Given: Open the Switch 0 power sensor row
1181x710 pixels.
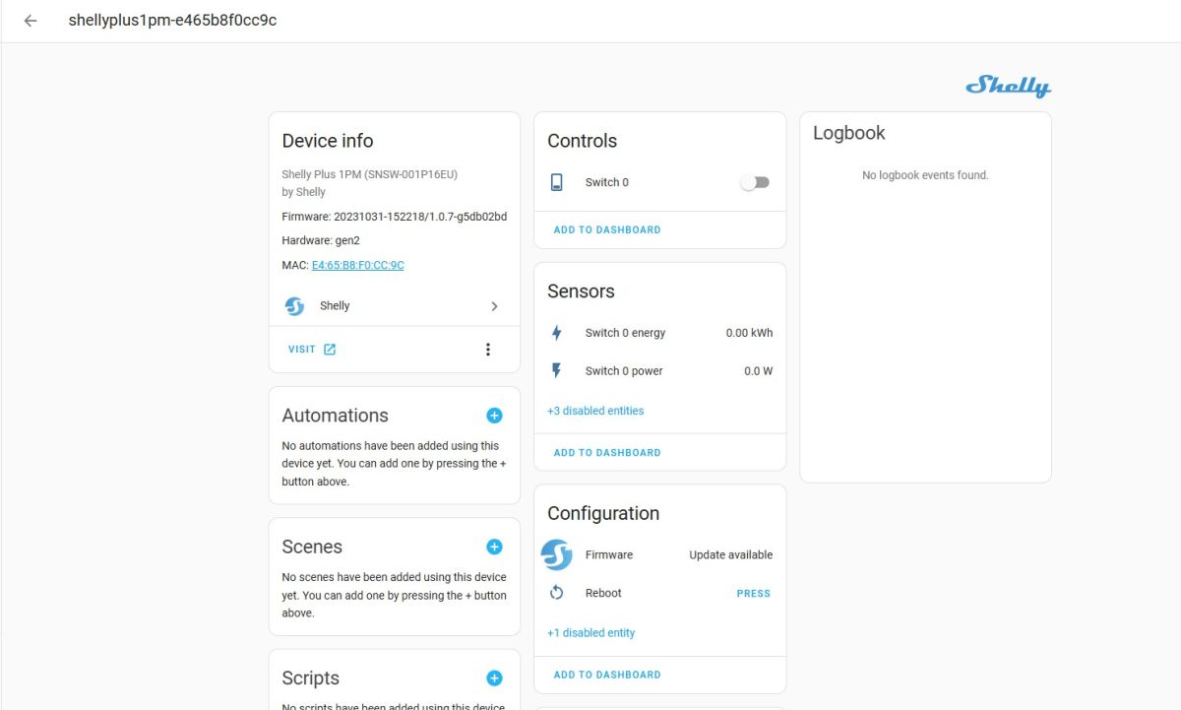Looking at the screenshot, I should [659, 371].
